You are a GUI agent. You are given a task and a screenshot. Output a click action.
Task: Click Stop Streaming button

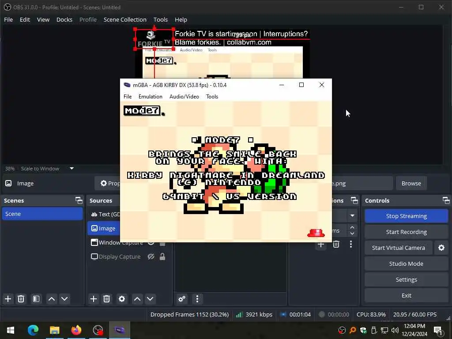[x=406, y=216]
